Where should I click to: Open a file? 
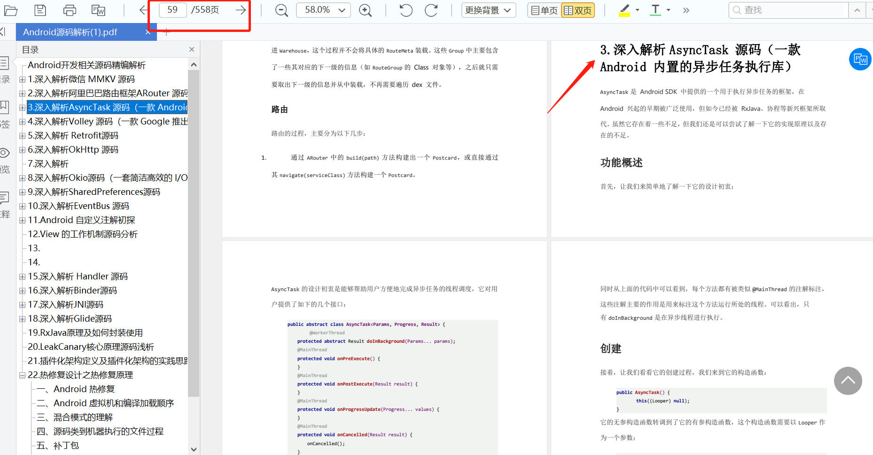coord(10,10)
